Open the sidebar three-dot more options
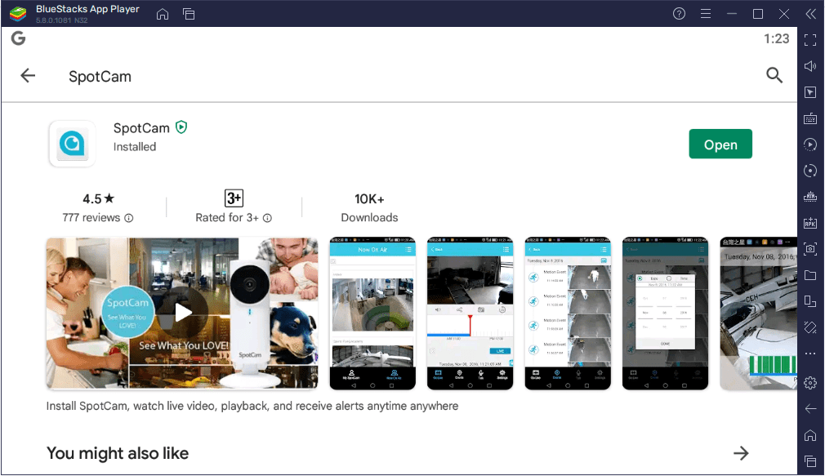The height and width of the screenshot is (476, 825). [x=810, y=354]
